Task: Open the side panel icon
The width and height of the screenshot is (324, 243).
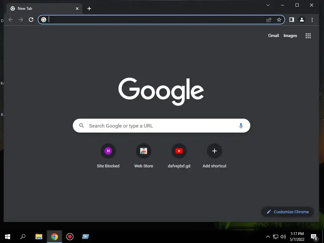Action: pos(291,20)
